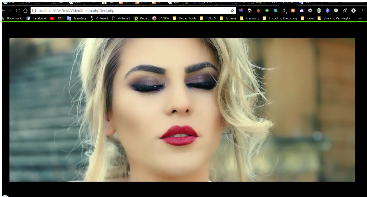Click the purple hexagon R extension icon
367x197 pixels.
click(328, 11)
